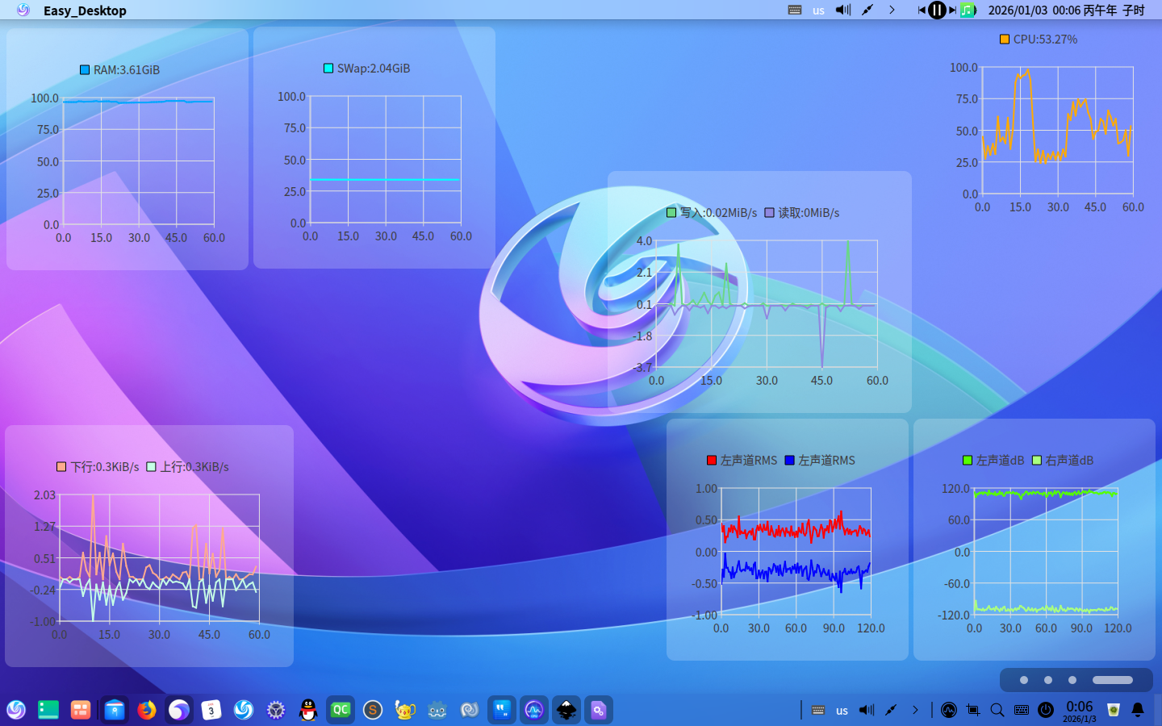Launch Inkscape from the dock
Viewport: 1162px width, 726px height.
566,710
